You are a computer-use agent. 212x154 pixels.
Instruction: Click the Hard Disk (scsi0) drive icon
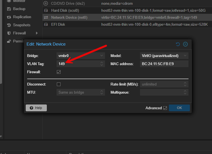pyautogui.click(x=46, y=10)
